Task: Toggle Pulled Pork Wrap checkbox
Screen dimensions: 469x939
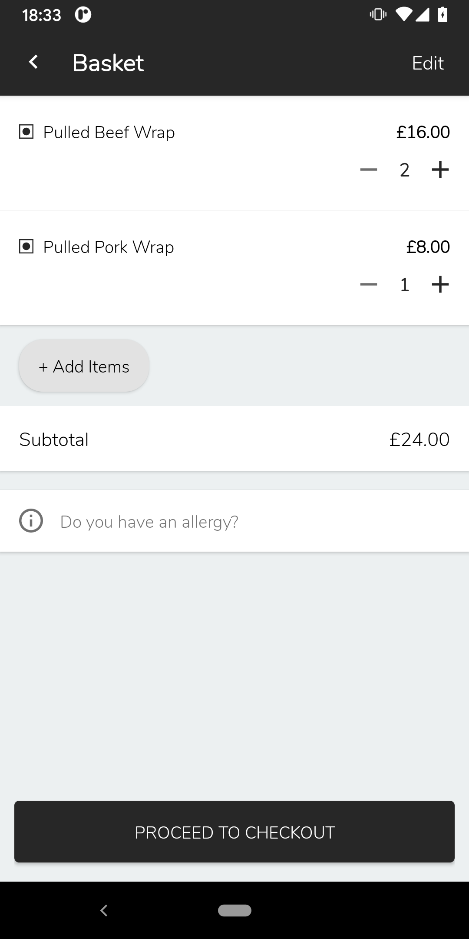Action: 26,247
